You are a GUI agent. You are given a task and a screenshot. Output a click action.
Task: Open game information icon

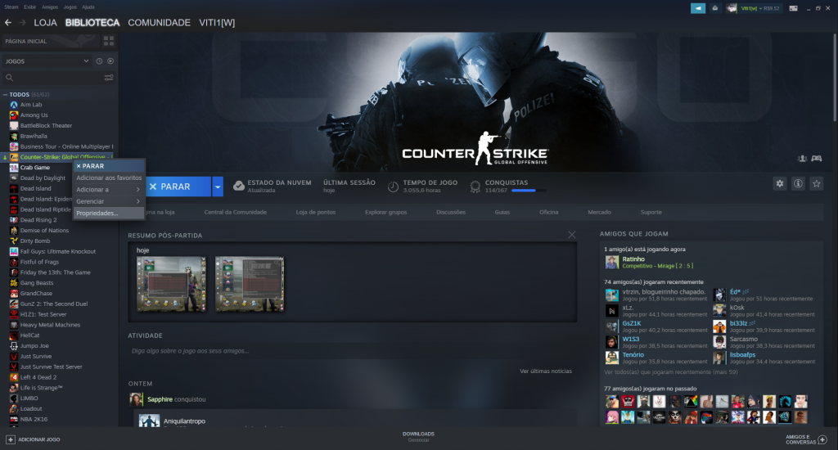[798, 183]
